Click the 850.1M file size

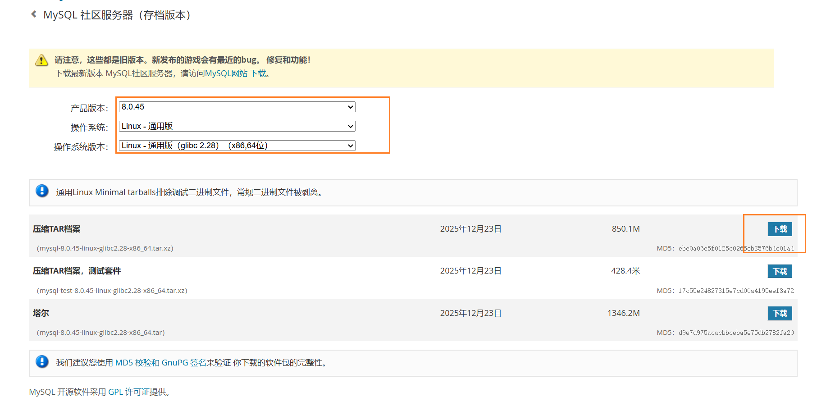tap(626, 229)
